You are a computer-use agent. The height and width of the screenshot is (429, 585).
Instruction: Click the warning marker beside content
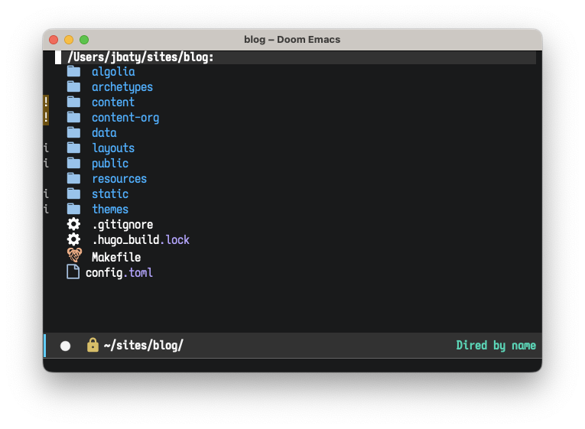coord(46,102)
